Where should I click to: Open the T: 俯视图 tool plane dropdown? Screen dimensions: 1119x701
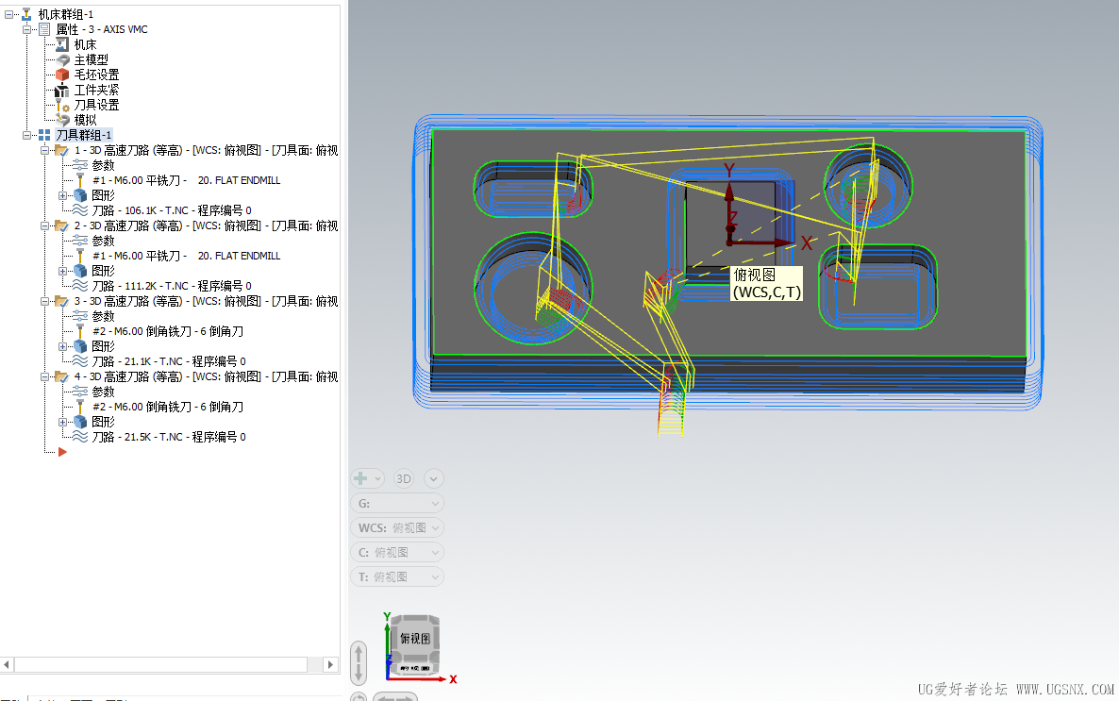tap(396, 576)
